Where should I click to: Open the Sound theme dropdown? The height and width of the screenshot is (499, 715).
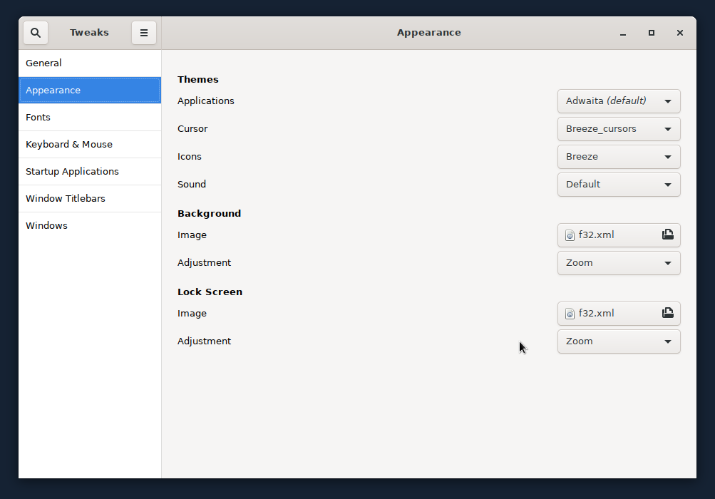pos(619,185)
